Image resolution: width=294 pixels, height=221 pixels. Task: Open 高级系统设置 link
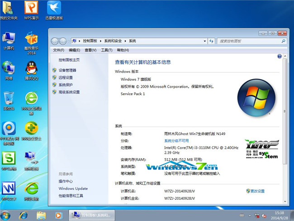click(69, 92)
